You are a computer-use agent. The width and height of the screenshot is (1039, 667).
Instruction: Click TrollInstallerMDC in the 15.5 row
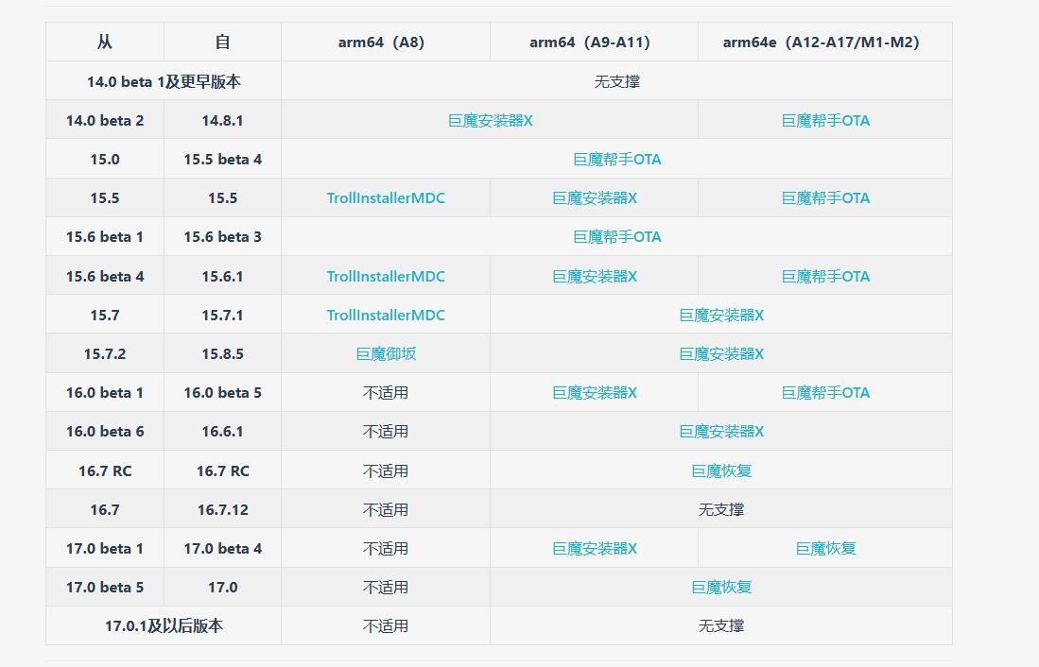click(x=386, y=198)
